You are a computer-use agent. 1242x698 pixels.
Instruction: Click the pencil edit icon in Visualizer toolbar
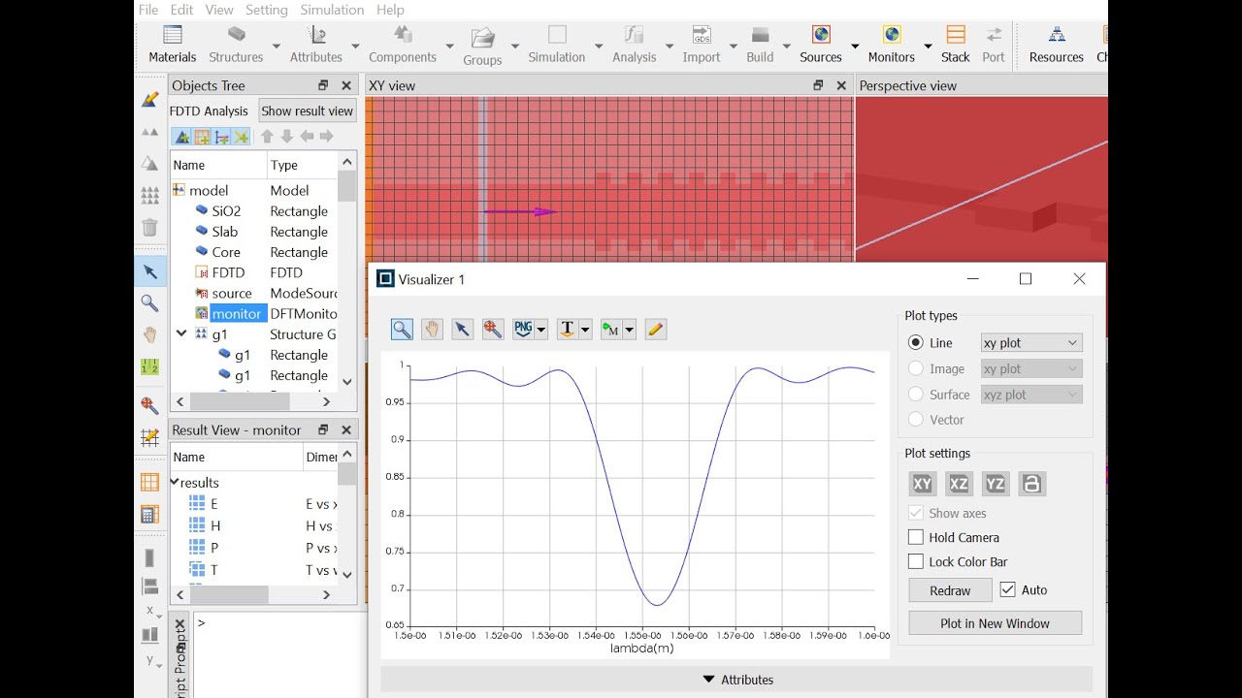(x=655, y=330)
